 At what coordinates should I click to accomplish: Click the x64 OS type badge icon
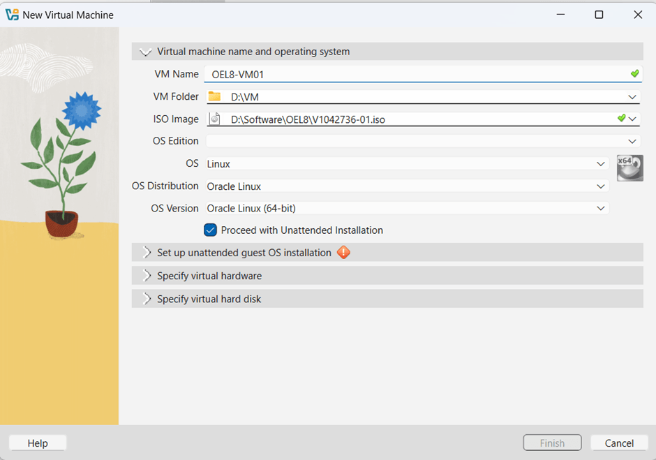click(x=629, y=168)
